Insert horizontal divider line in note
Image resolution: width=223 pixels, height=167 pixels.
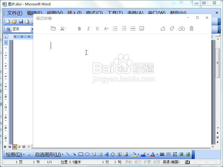point(133,29)
